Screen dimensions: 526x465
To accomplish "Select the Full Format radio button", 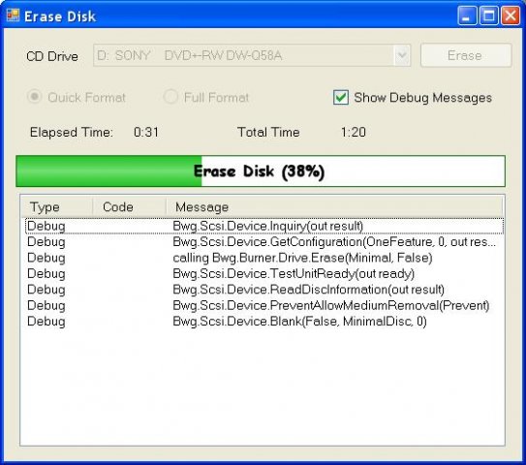I will coord(170,97).
